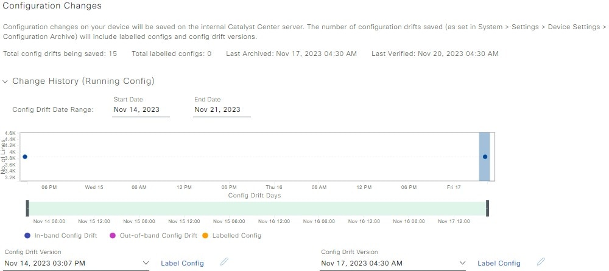Toggle the In-band Config Drift legend dot
609x271 pixels.
click(x=27, y=235)
